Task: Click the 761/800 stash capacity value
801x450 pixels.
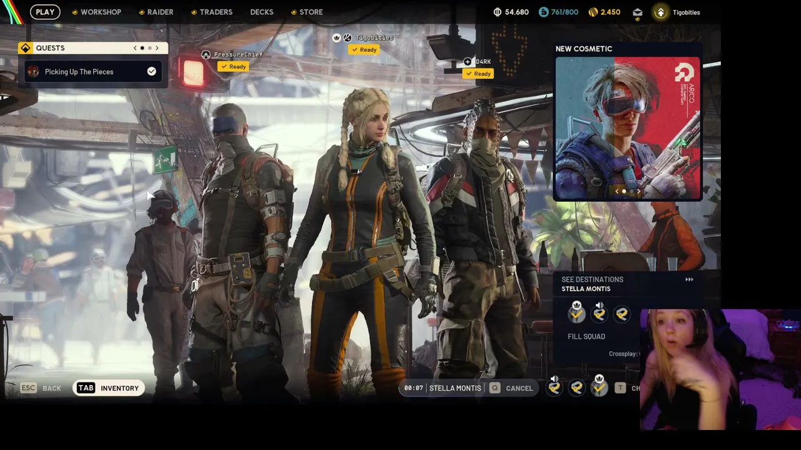Action: coord(564,12)
